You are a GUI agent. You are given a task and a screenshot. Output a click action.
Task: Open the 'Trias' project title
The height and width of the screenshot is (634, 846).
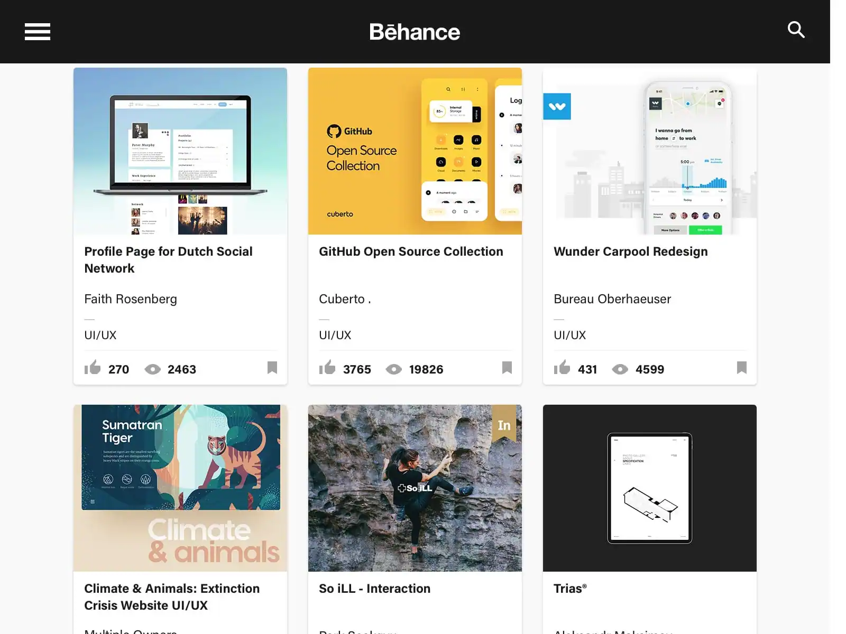570,589
